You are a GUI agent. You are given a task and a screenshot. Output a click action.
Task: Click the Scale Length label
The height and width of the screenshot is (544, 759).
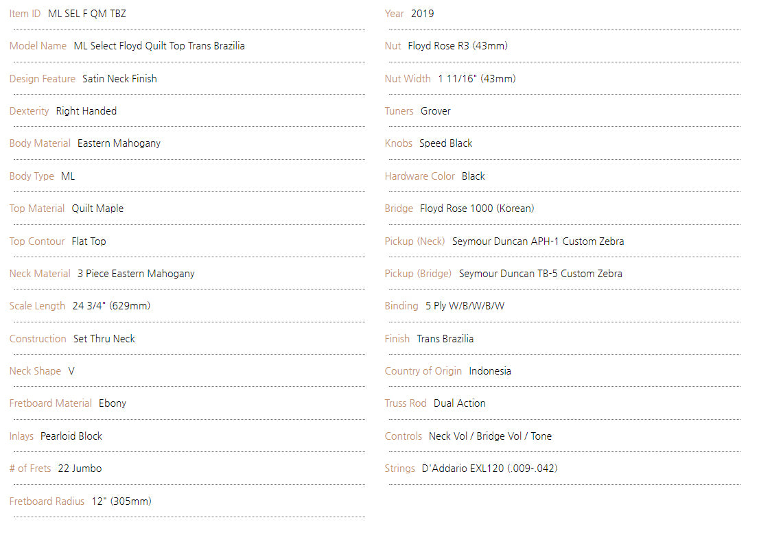click(37, 306)
